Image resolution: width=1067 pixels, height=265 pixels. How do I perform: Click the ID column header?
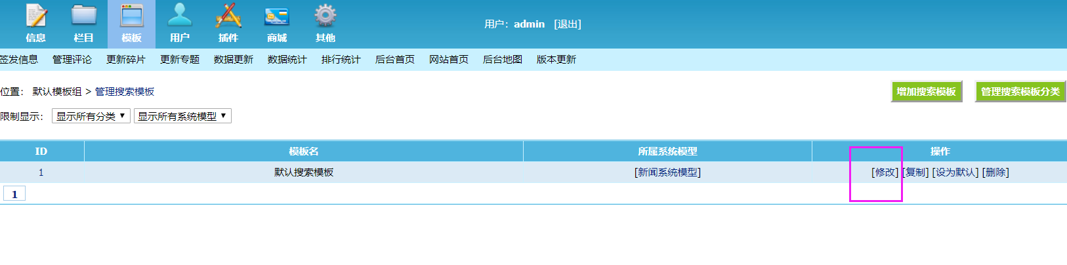coord(41,152)
